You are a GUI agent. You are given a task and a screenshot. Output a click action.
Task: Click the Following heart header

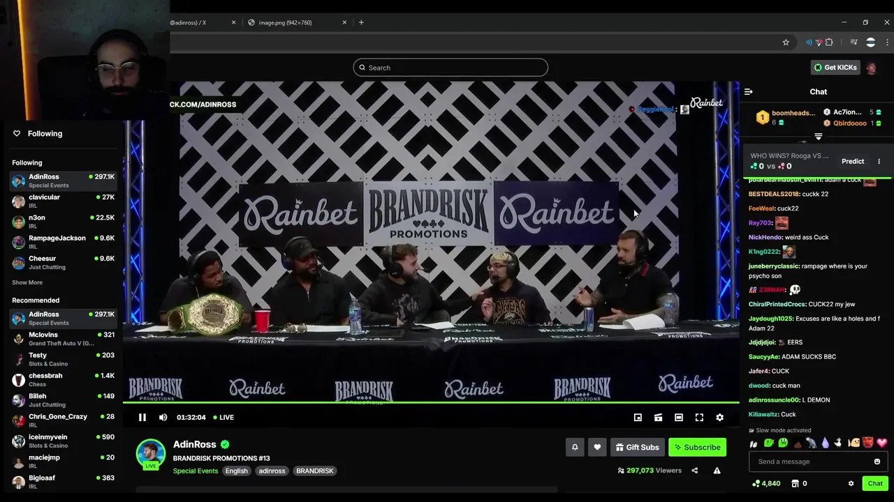(38, 133)
